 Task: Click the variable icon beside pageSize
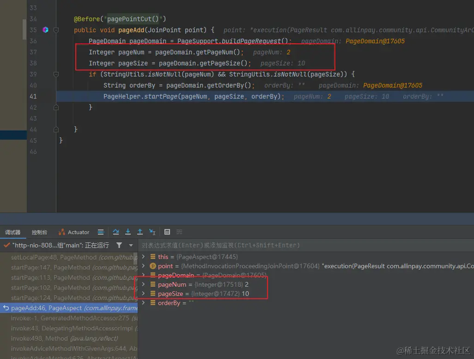(152, 293)
